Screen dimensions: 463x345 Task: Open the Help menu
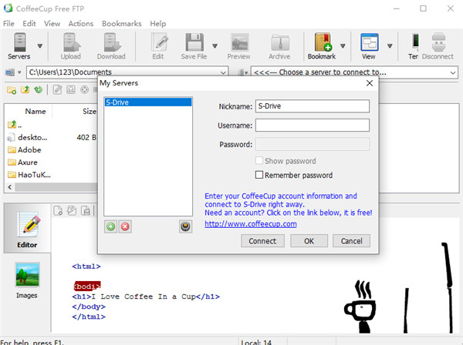[158, 24]
